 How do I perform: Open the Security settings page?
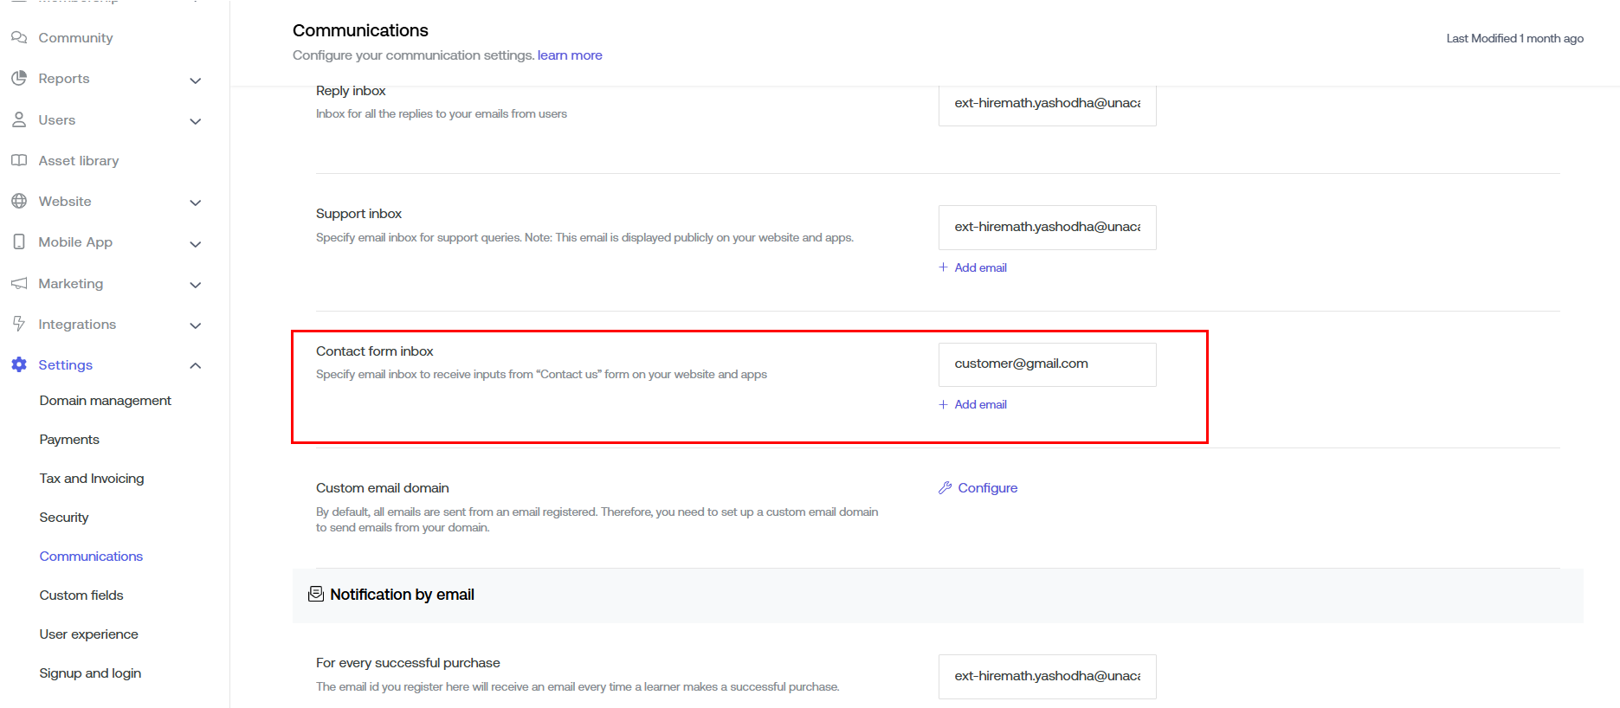point(64,518)
